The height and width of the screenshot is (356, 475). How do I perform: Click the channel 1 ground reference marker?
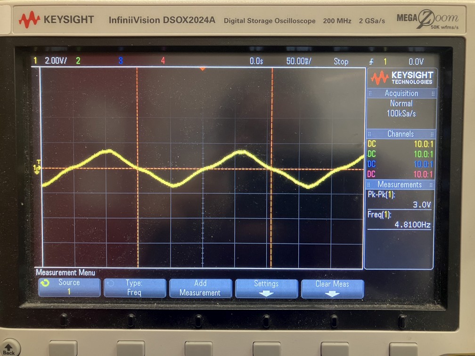[37, 167]
